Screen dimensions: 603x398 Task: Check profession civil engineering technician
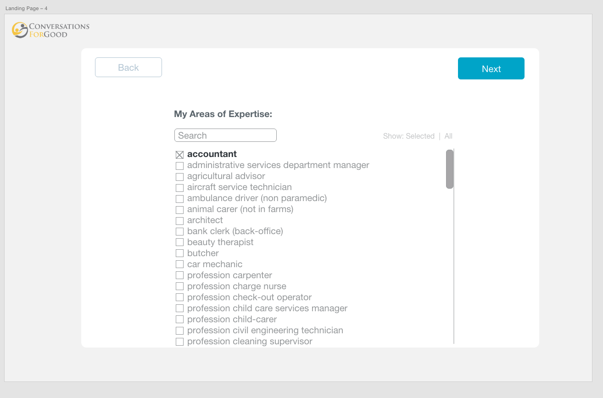(180, 331)
